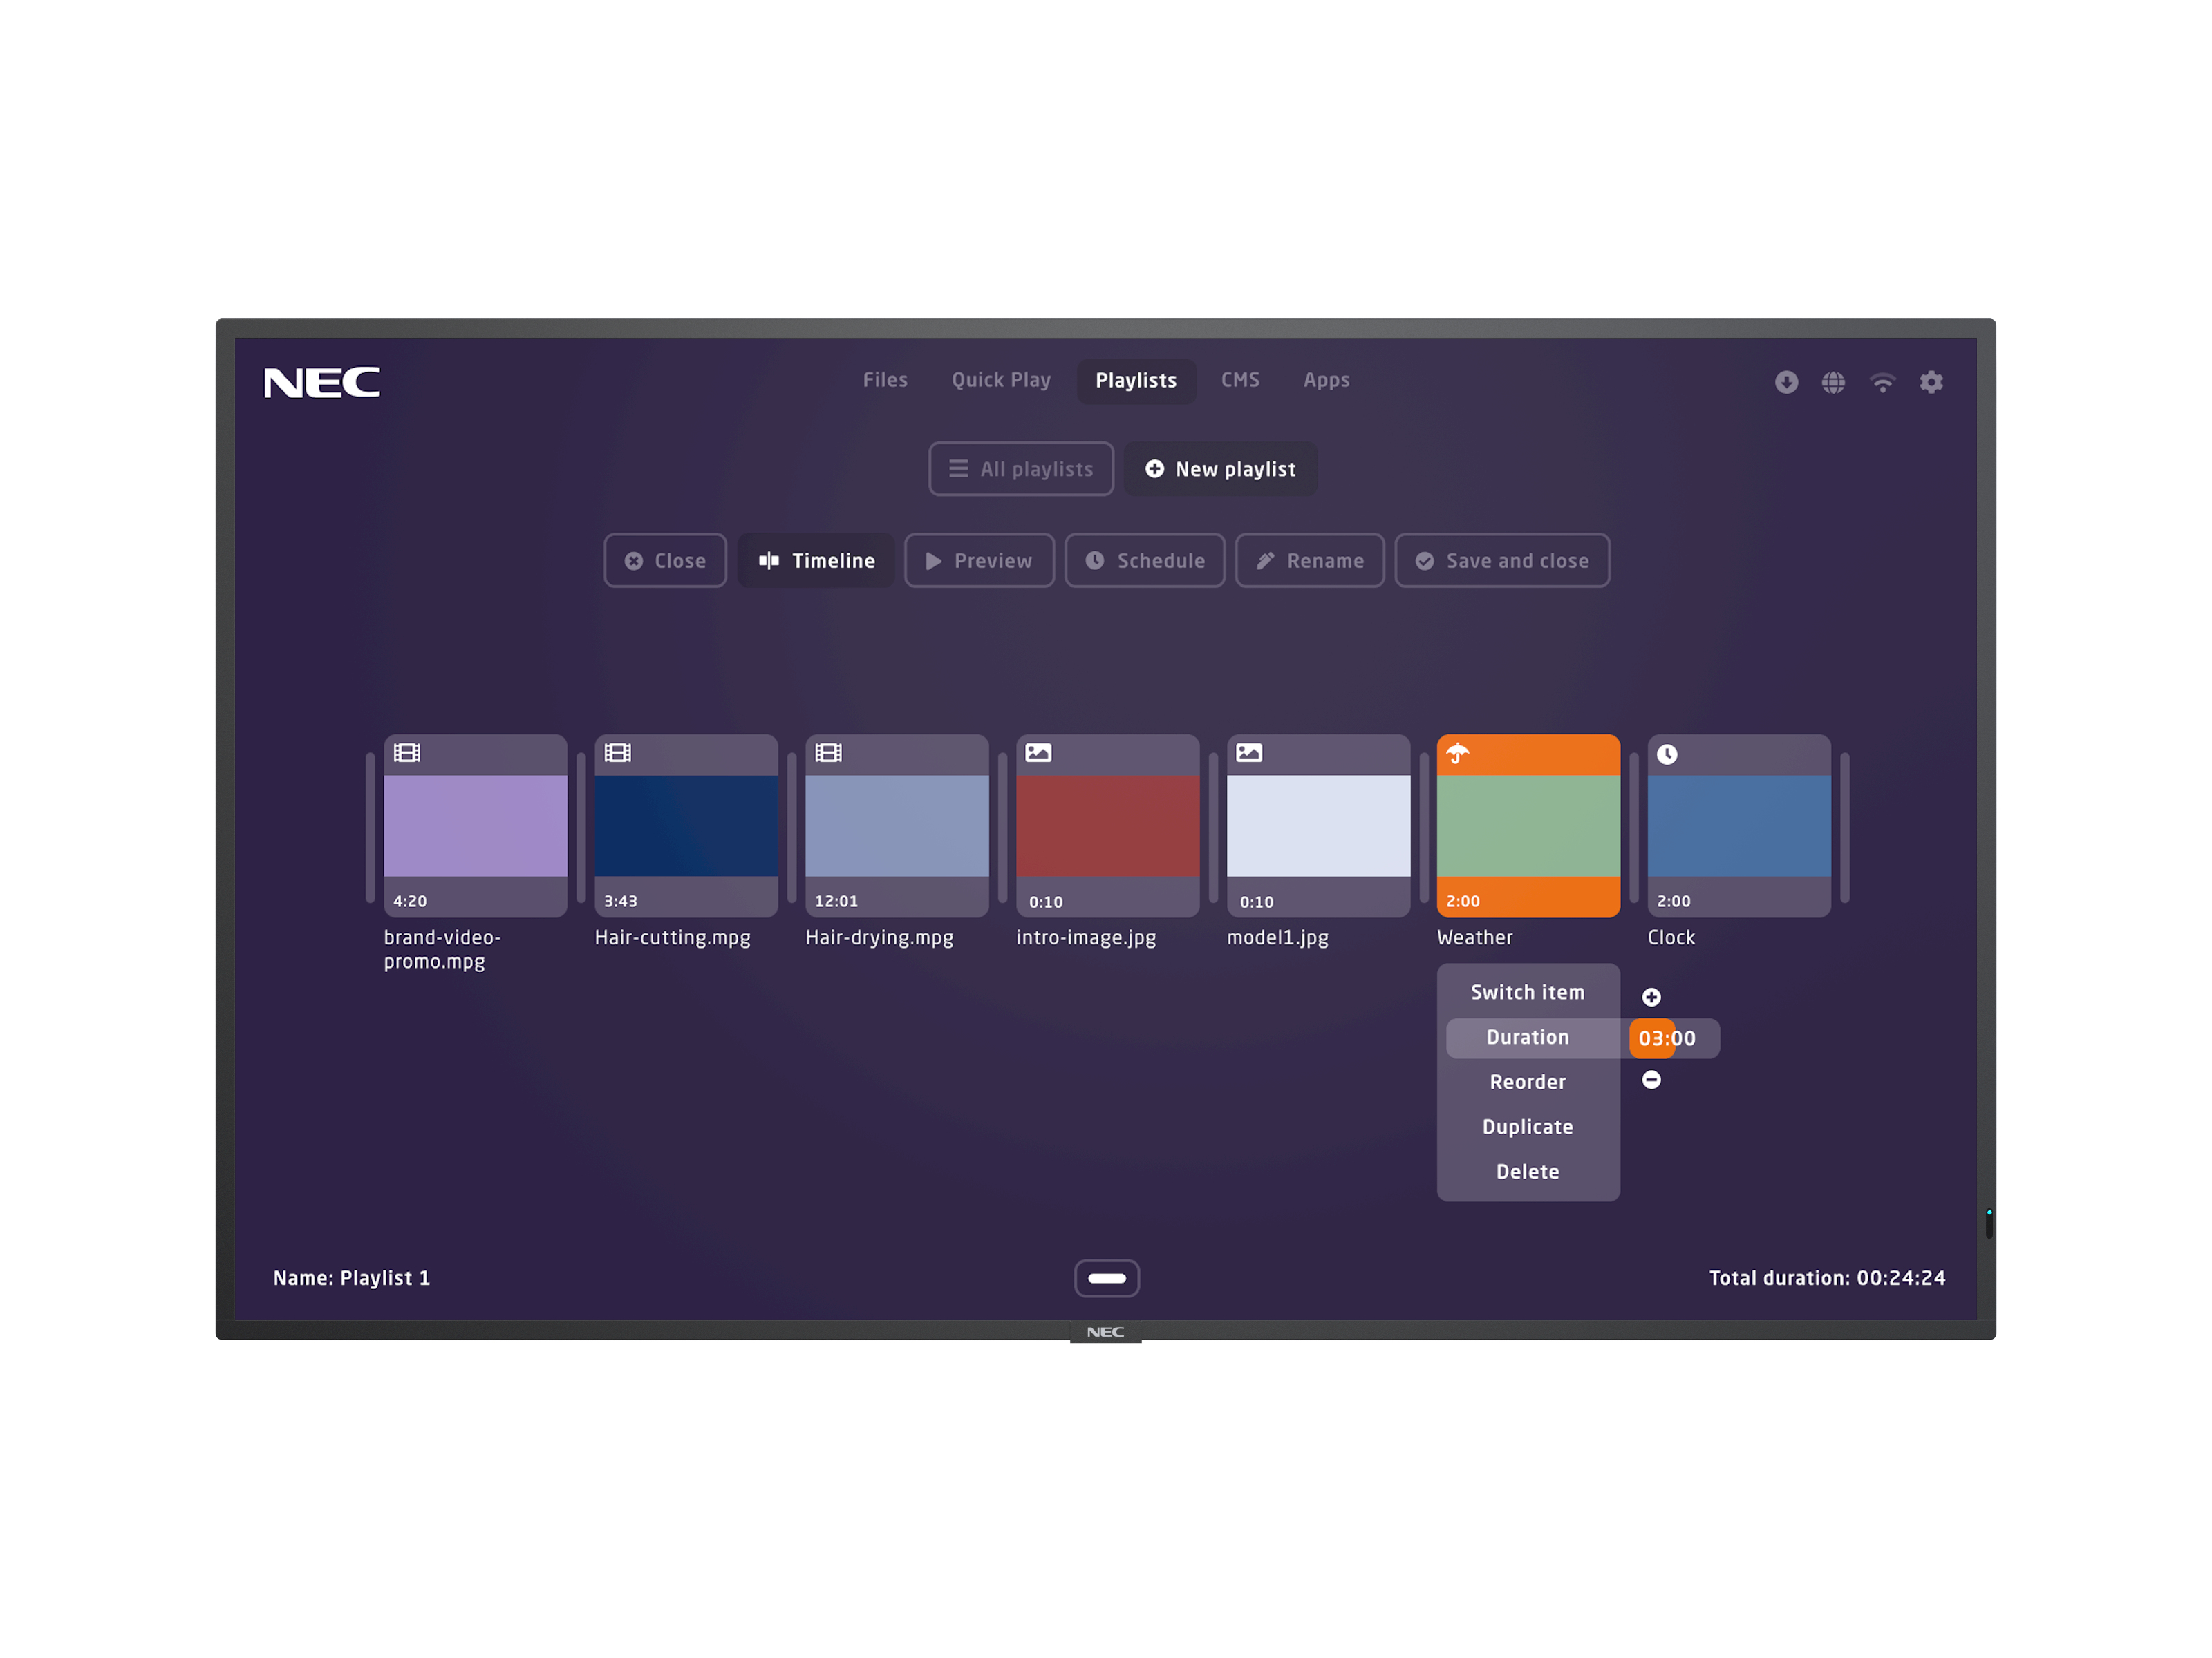Decrement the Weather duration with minus button
This screenshot has width=2212, height=1658.
click(x=1649, y=1082)
